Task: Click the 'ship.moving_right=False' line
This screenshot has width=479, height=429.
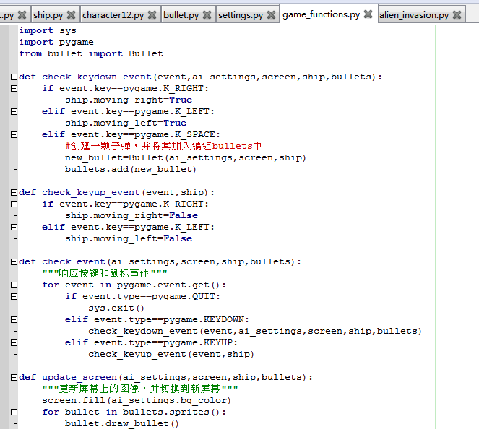Action: [x=131, y=215]
